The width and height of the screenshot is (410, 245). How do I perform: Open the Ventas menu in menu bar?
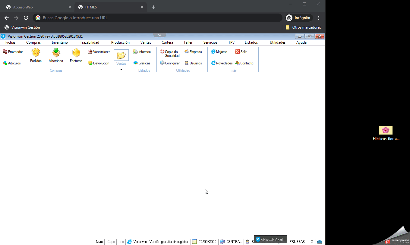[x=146, y=42]
